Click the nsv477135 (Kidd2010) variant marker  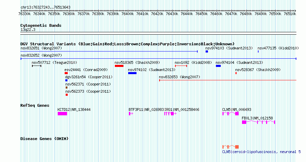point(258,51)
